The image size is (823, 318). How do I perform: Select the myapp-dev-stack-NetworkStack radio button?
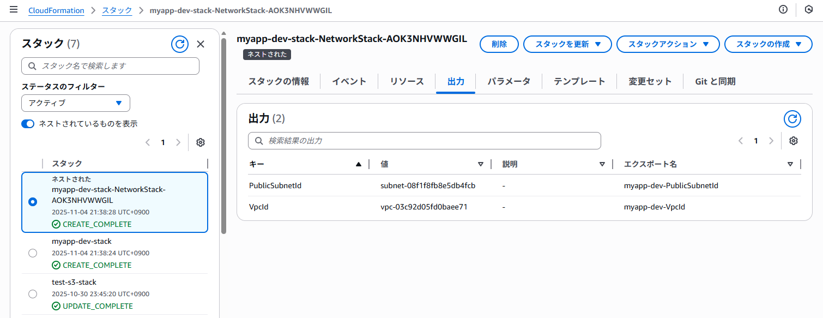[33, 202]
